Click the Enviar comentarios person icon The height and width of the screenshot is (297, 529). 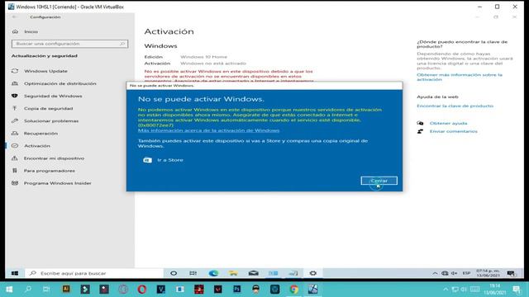[420, 131]
